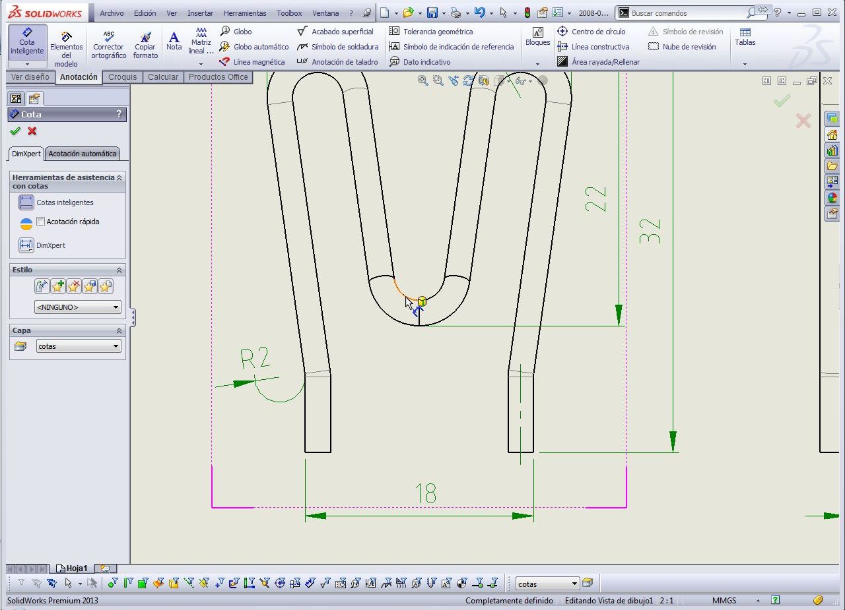Insert a Centro de círculo mark

[591, 32]
